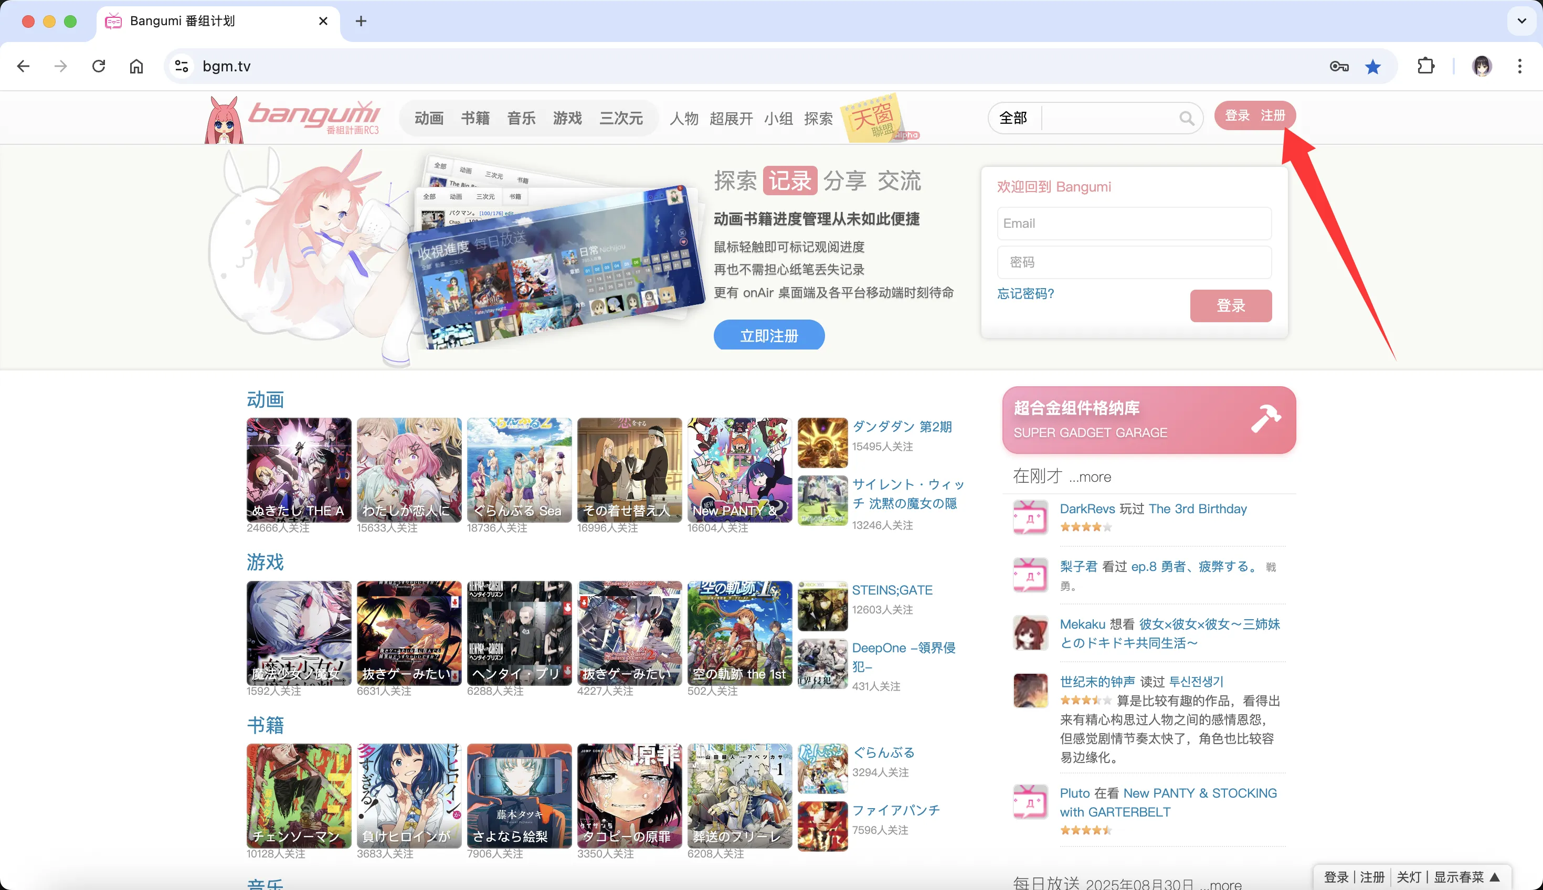Viewport: 1543px width, 890px height.
Task: Open the 空の軌跡 the 1st game cover
Action: point(739,633)
